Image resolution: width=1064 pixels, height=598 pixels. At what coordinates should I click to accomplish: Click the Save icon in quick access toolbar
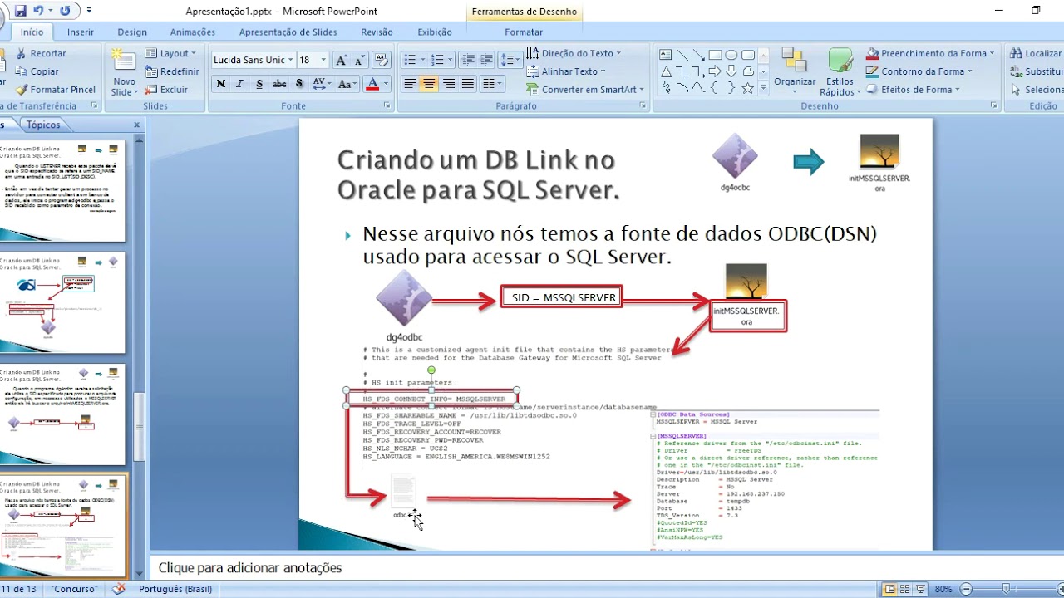tap(21, 11)
